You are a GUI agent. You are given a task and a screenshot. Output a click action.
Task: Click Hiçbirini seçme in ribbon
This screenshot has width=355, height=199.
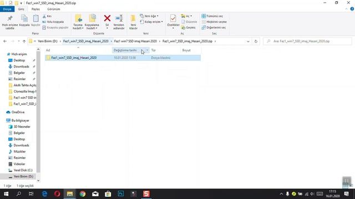coord(214,22)
